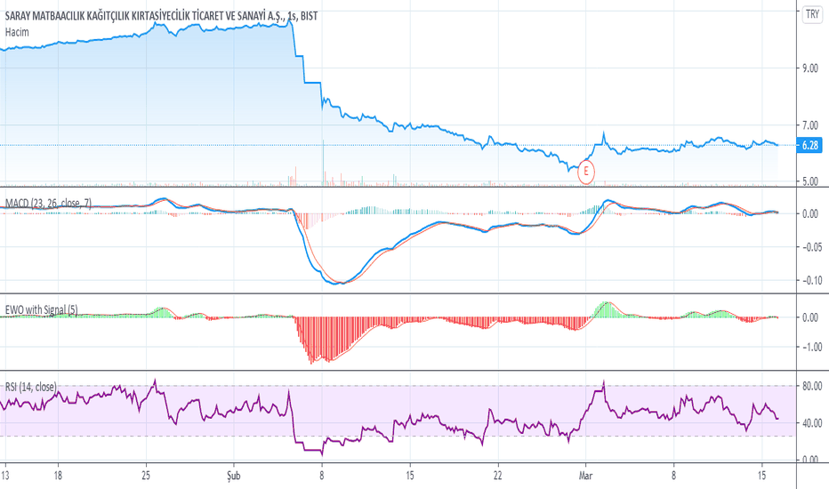The image size is (829, 489).
Task: Click date 18 on the time axis
Action: click(58, 476)
